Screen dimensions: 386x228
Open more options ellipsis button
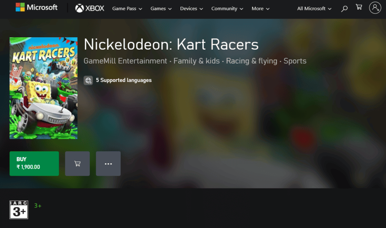click(x=108, y=164)
